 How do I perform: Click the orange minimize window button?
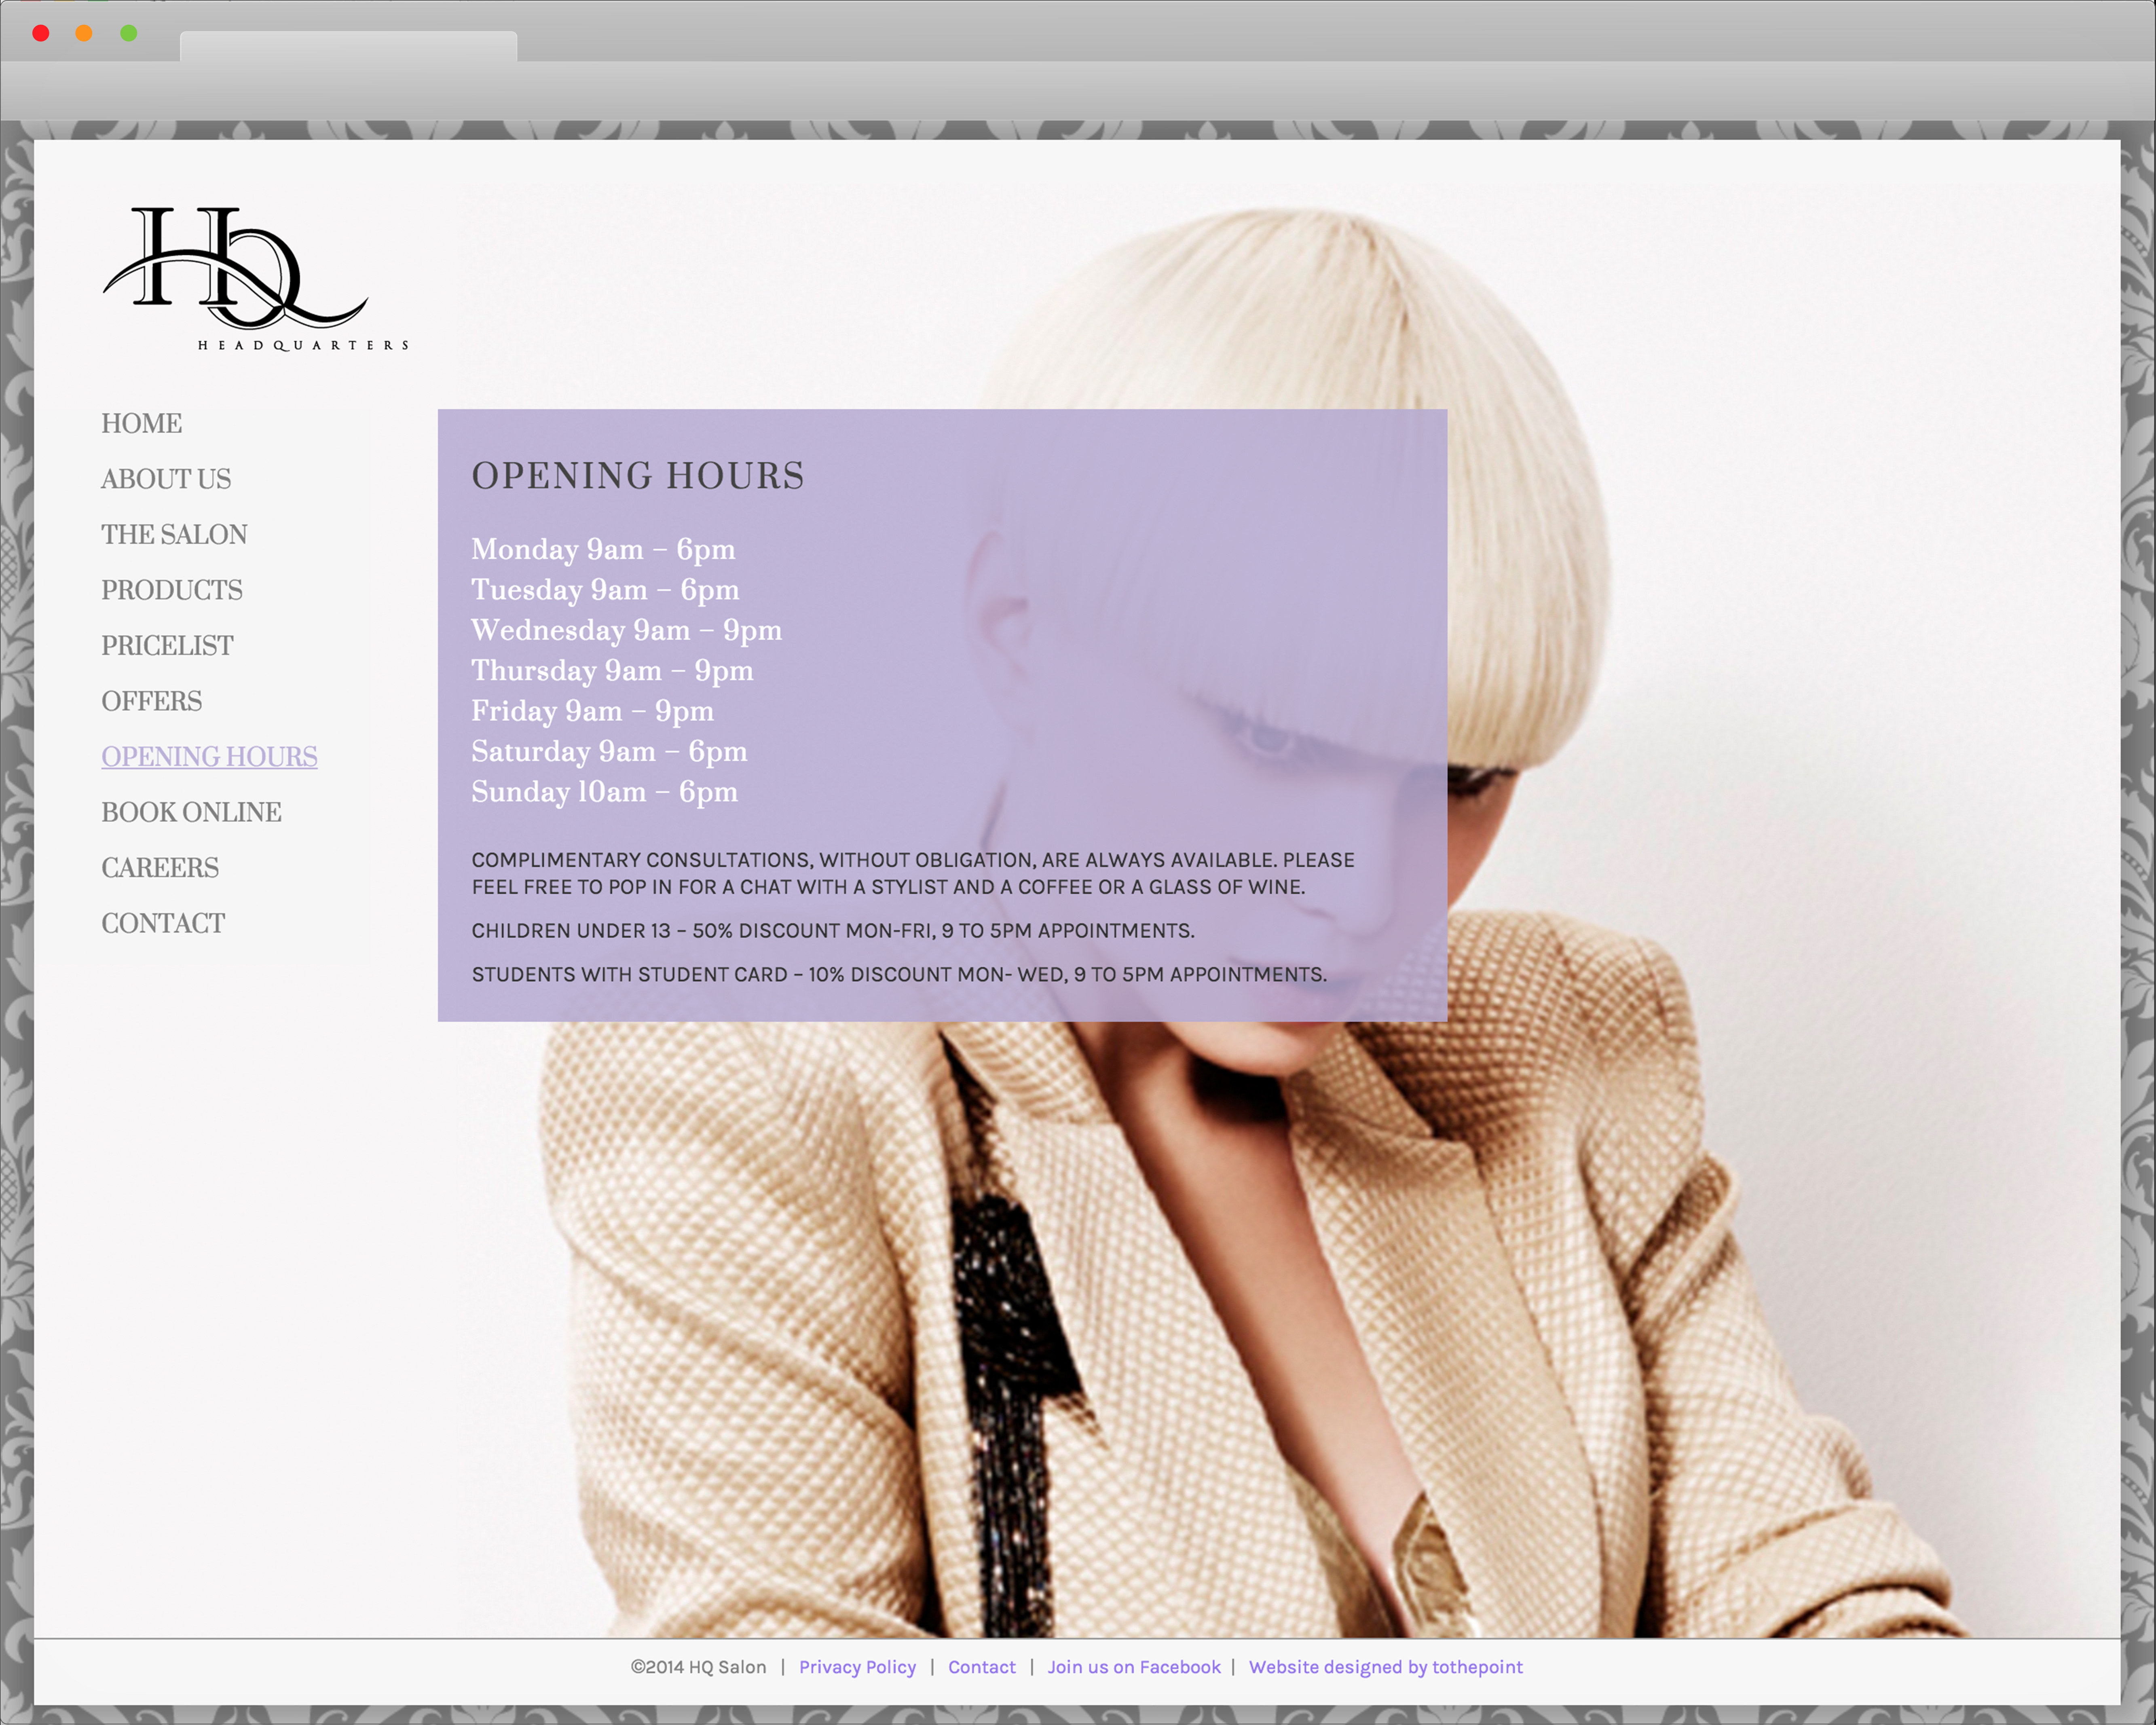(84, 33)
